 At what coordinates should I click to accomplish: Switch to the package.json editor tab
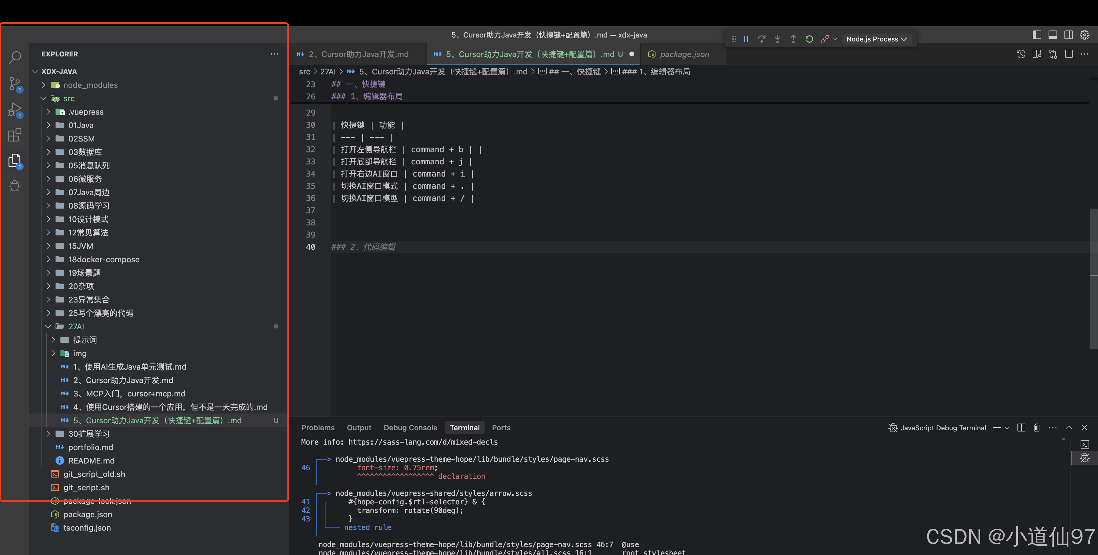[684, 54]
